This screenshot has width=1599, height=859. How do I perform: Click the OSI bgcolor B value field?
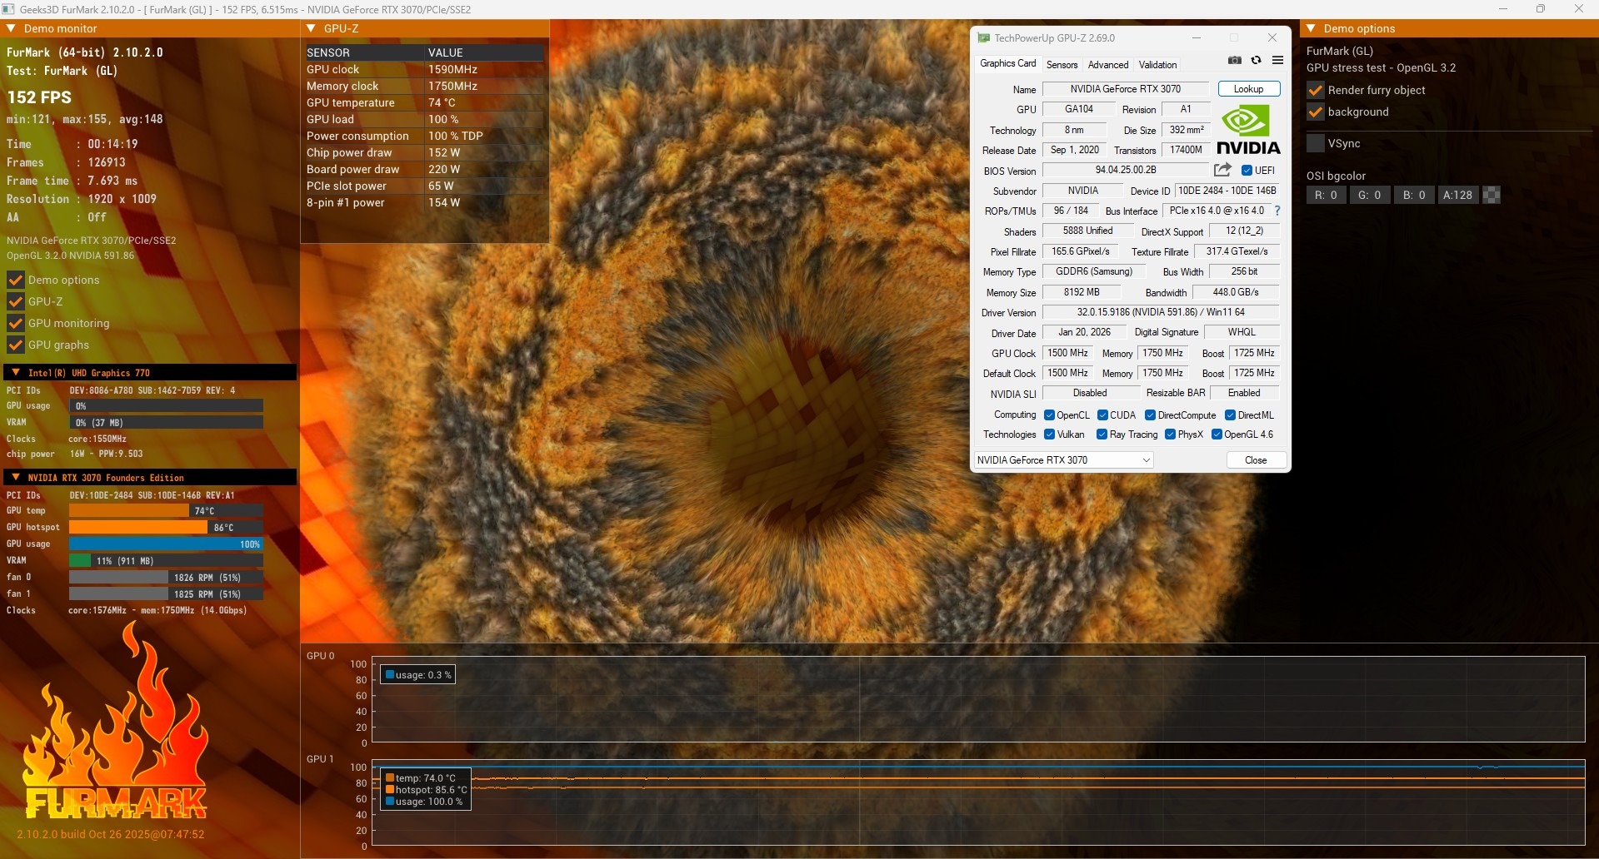click(x=1414, y=195)
